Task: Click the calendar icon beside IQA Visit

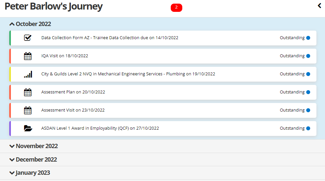Action: 28,56
